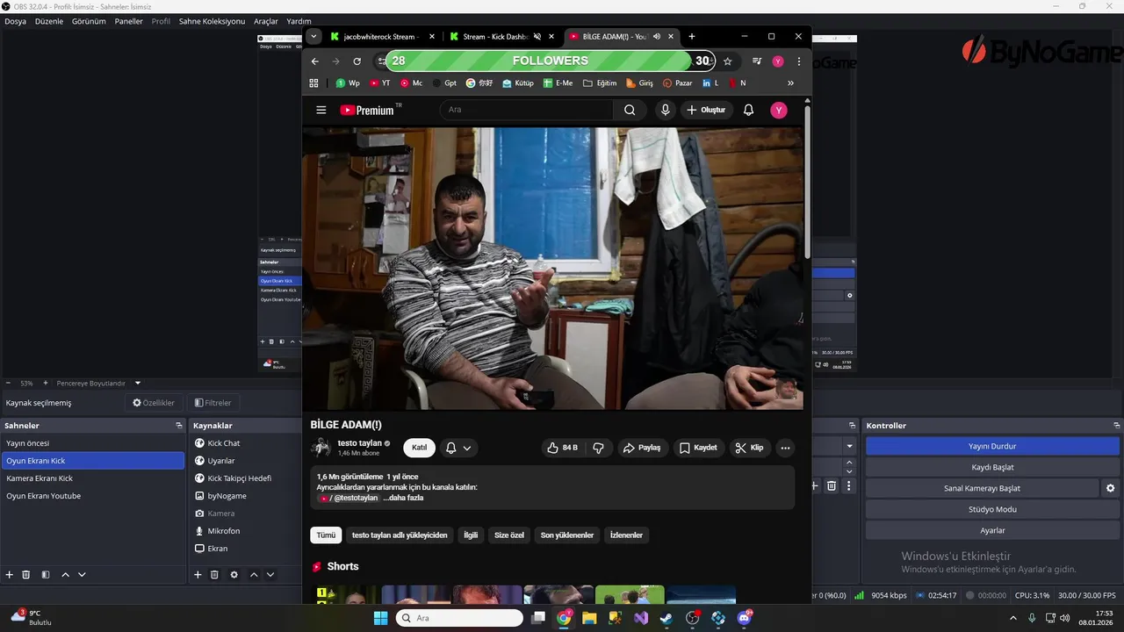The height and width of the screenshot is (632, 1124).
Task: Open YouTube notifications bell
Action: tap(748, 110)
